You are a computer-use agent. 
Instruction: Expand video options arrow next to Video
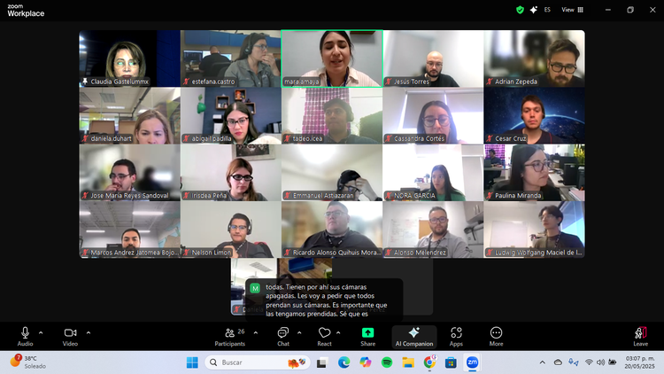[88, 332]
